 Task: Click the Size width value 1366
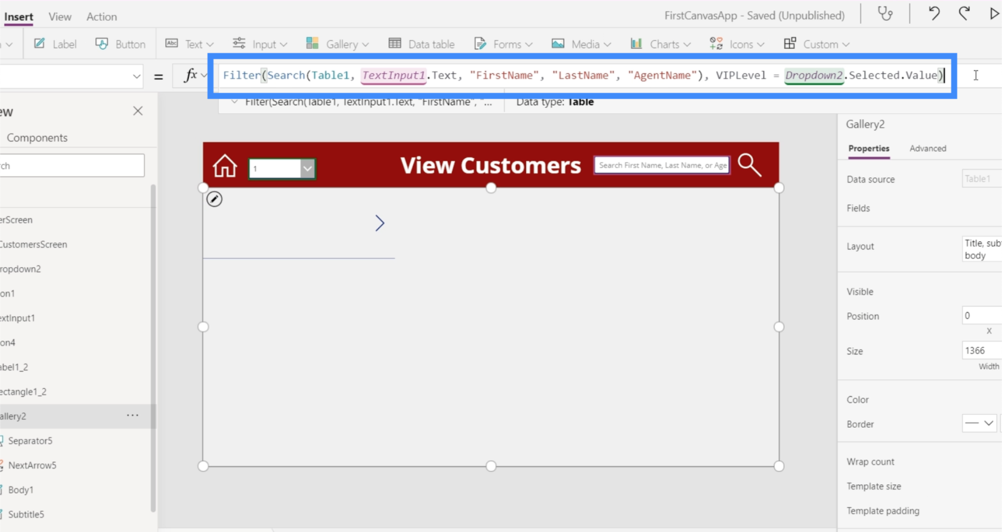click(x=982, y=351)
